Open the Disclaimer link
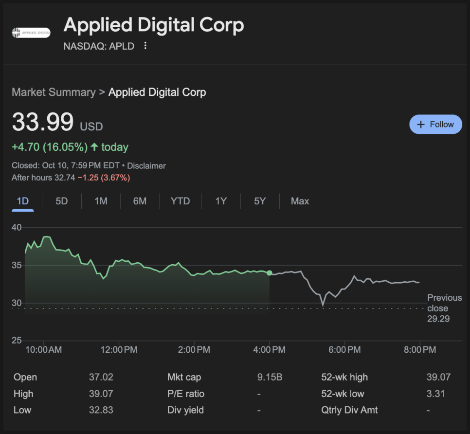Viewport: 470px width, 434px height. [x=146, y=165]
